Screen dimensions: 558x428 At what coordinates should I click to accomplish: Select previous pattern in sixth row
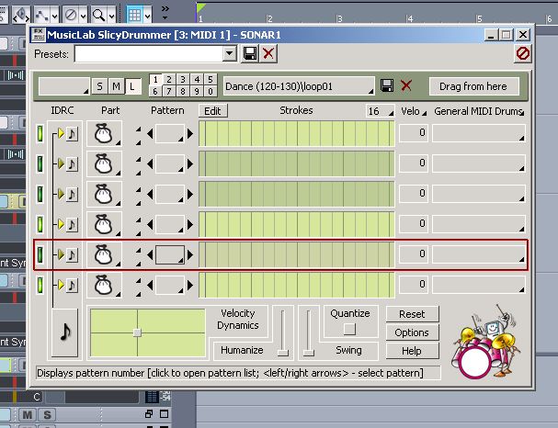[150, 285]
